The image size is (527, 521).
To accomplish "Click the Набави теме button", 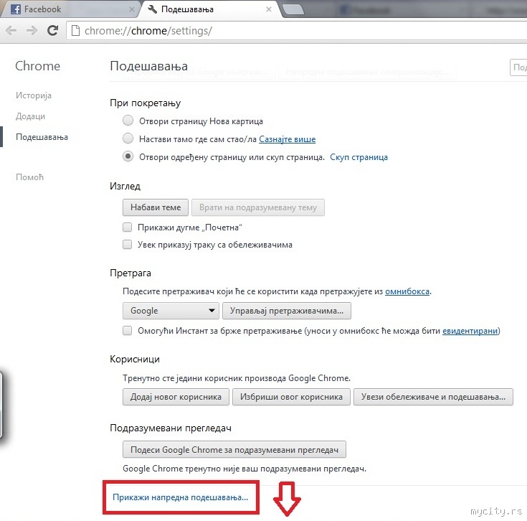I will pyautogui.click(x=156, y=207).
